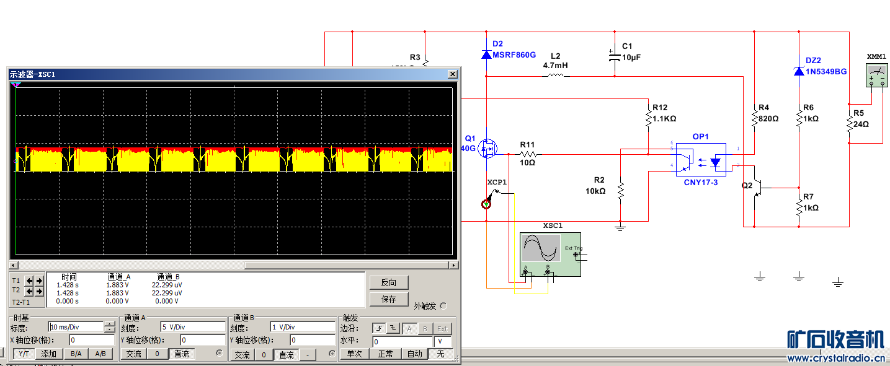Image resolution: width=890 pixels, height=366 pixels.
Task: Toggle the 外触发 external trigger radio
Action: (x=443, y=305)
